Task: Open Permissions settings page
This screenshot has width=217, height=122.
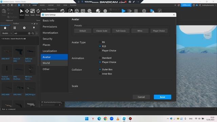Action: [54, 26]
